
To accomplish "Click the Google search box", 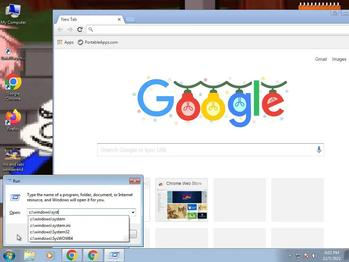I will (211, 150).
